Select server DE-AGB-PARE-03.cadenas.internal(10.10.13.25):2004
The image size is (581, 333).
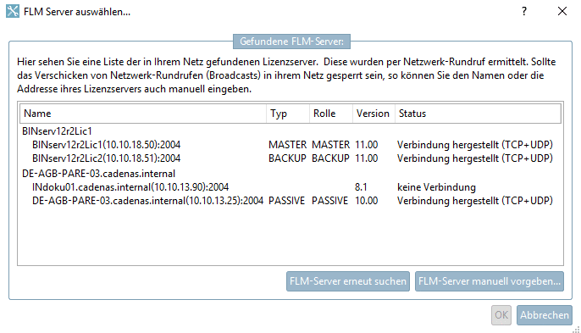pyautogui.click(x=147, y=201)
